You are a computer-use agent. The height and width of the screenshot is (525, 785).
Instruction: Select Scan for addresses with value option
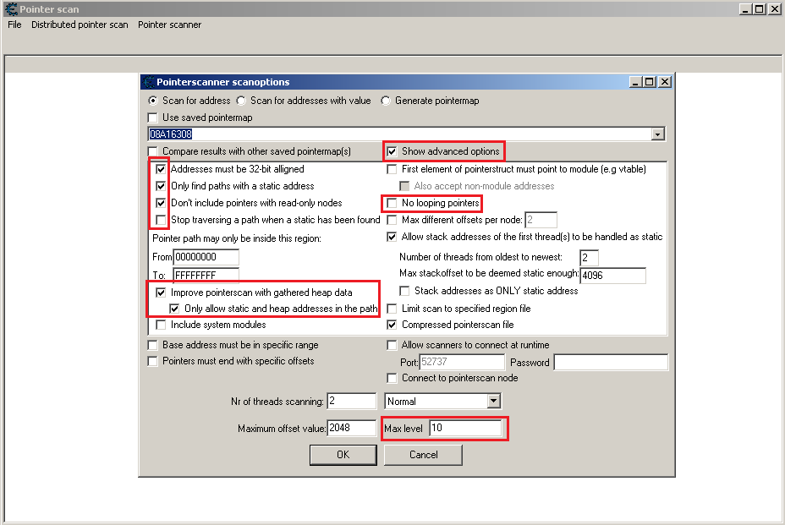coord(241,101)
